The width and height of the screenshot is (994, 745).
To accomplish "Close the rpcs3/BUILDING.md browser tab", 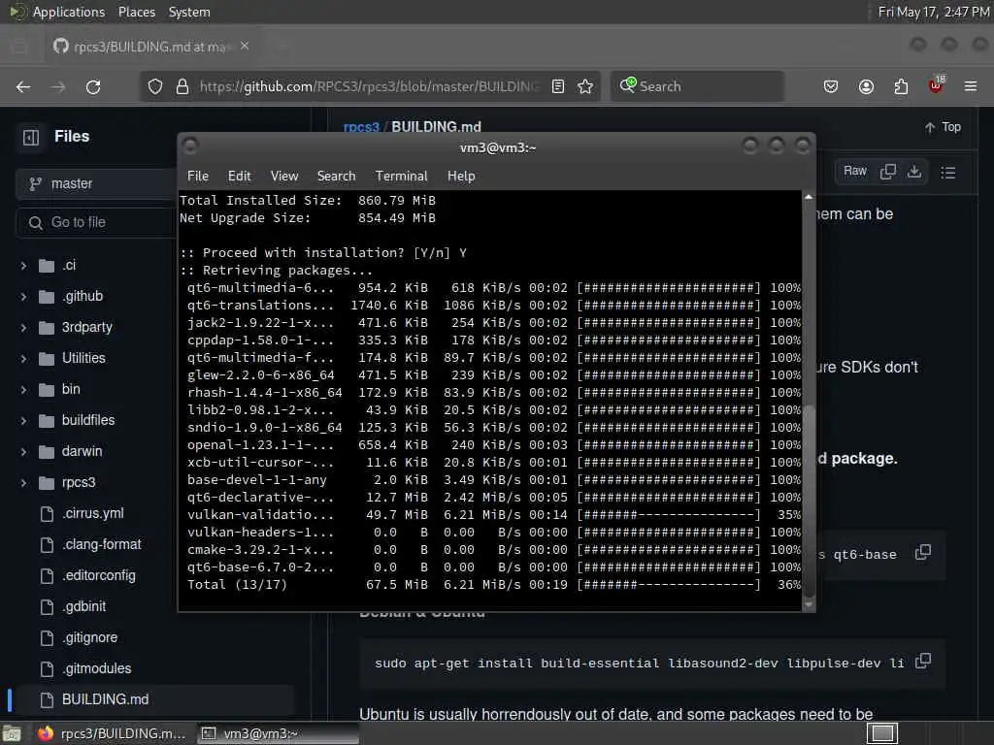I will [x=245, y=47].
